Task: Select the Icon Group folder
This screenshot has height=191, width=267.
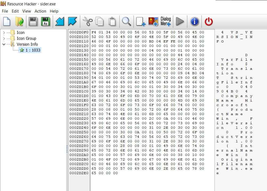Action: (x=23, y=38)
